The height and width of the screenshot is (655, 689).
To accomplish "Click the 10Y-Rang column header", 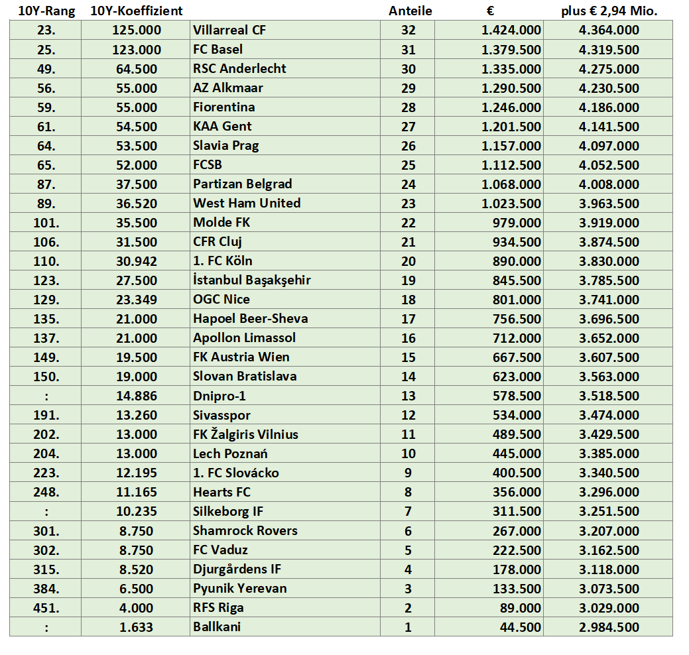I will click(x=46, y=11).
